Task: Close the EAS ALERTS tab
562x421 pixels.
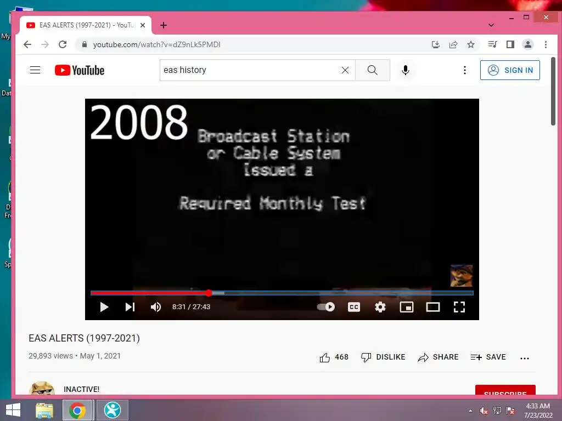Action: (143, 25)
